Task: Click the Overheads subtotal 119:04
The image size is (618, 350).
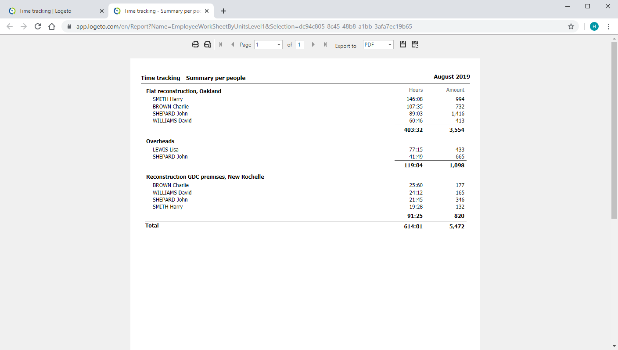Action: click(413, 166)
